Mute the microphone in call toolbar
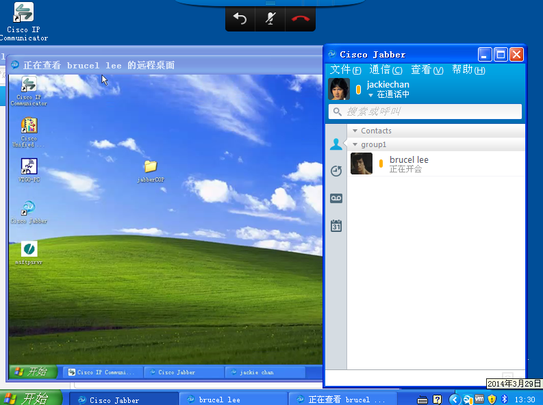Screen dimensions: 543x405 tap(270, 19)
